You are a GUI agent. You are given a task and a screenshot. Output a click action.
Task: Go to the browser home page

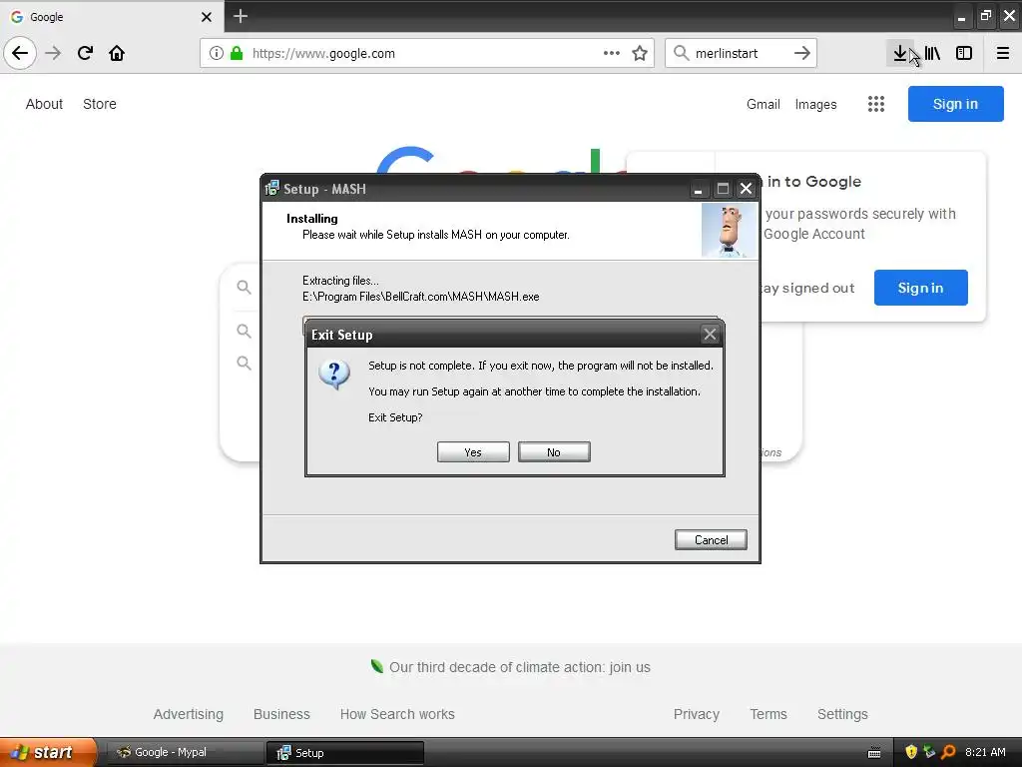[x=117, y=53]
